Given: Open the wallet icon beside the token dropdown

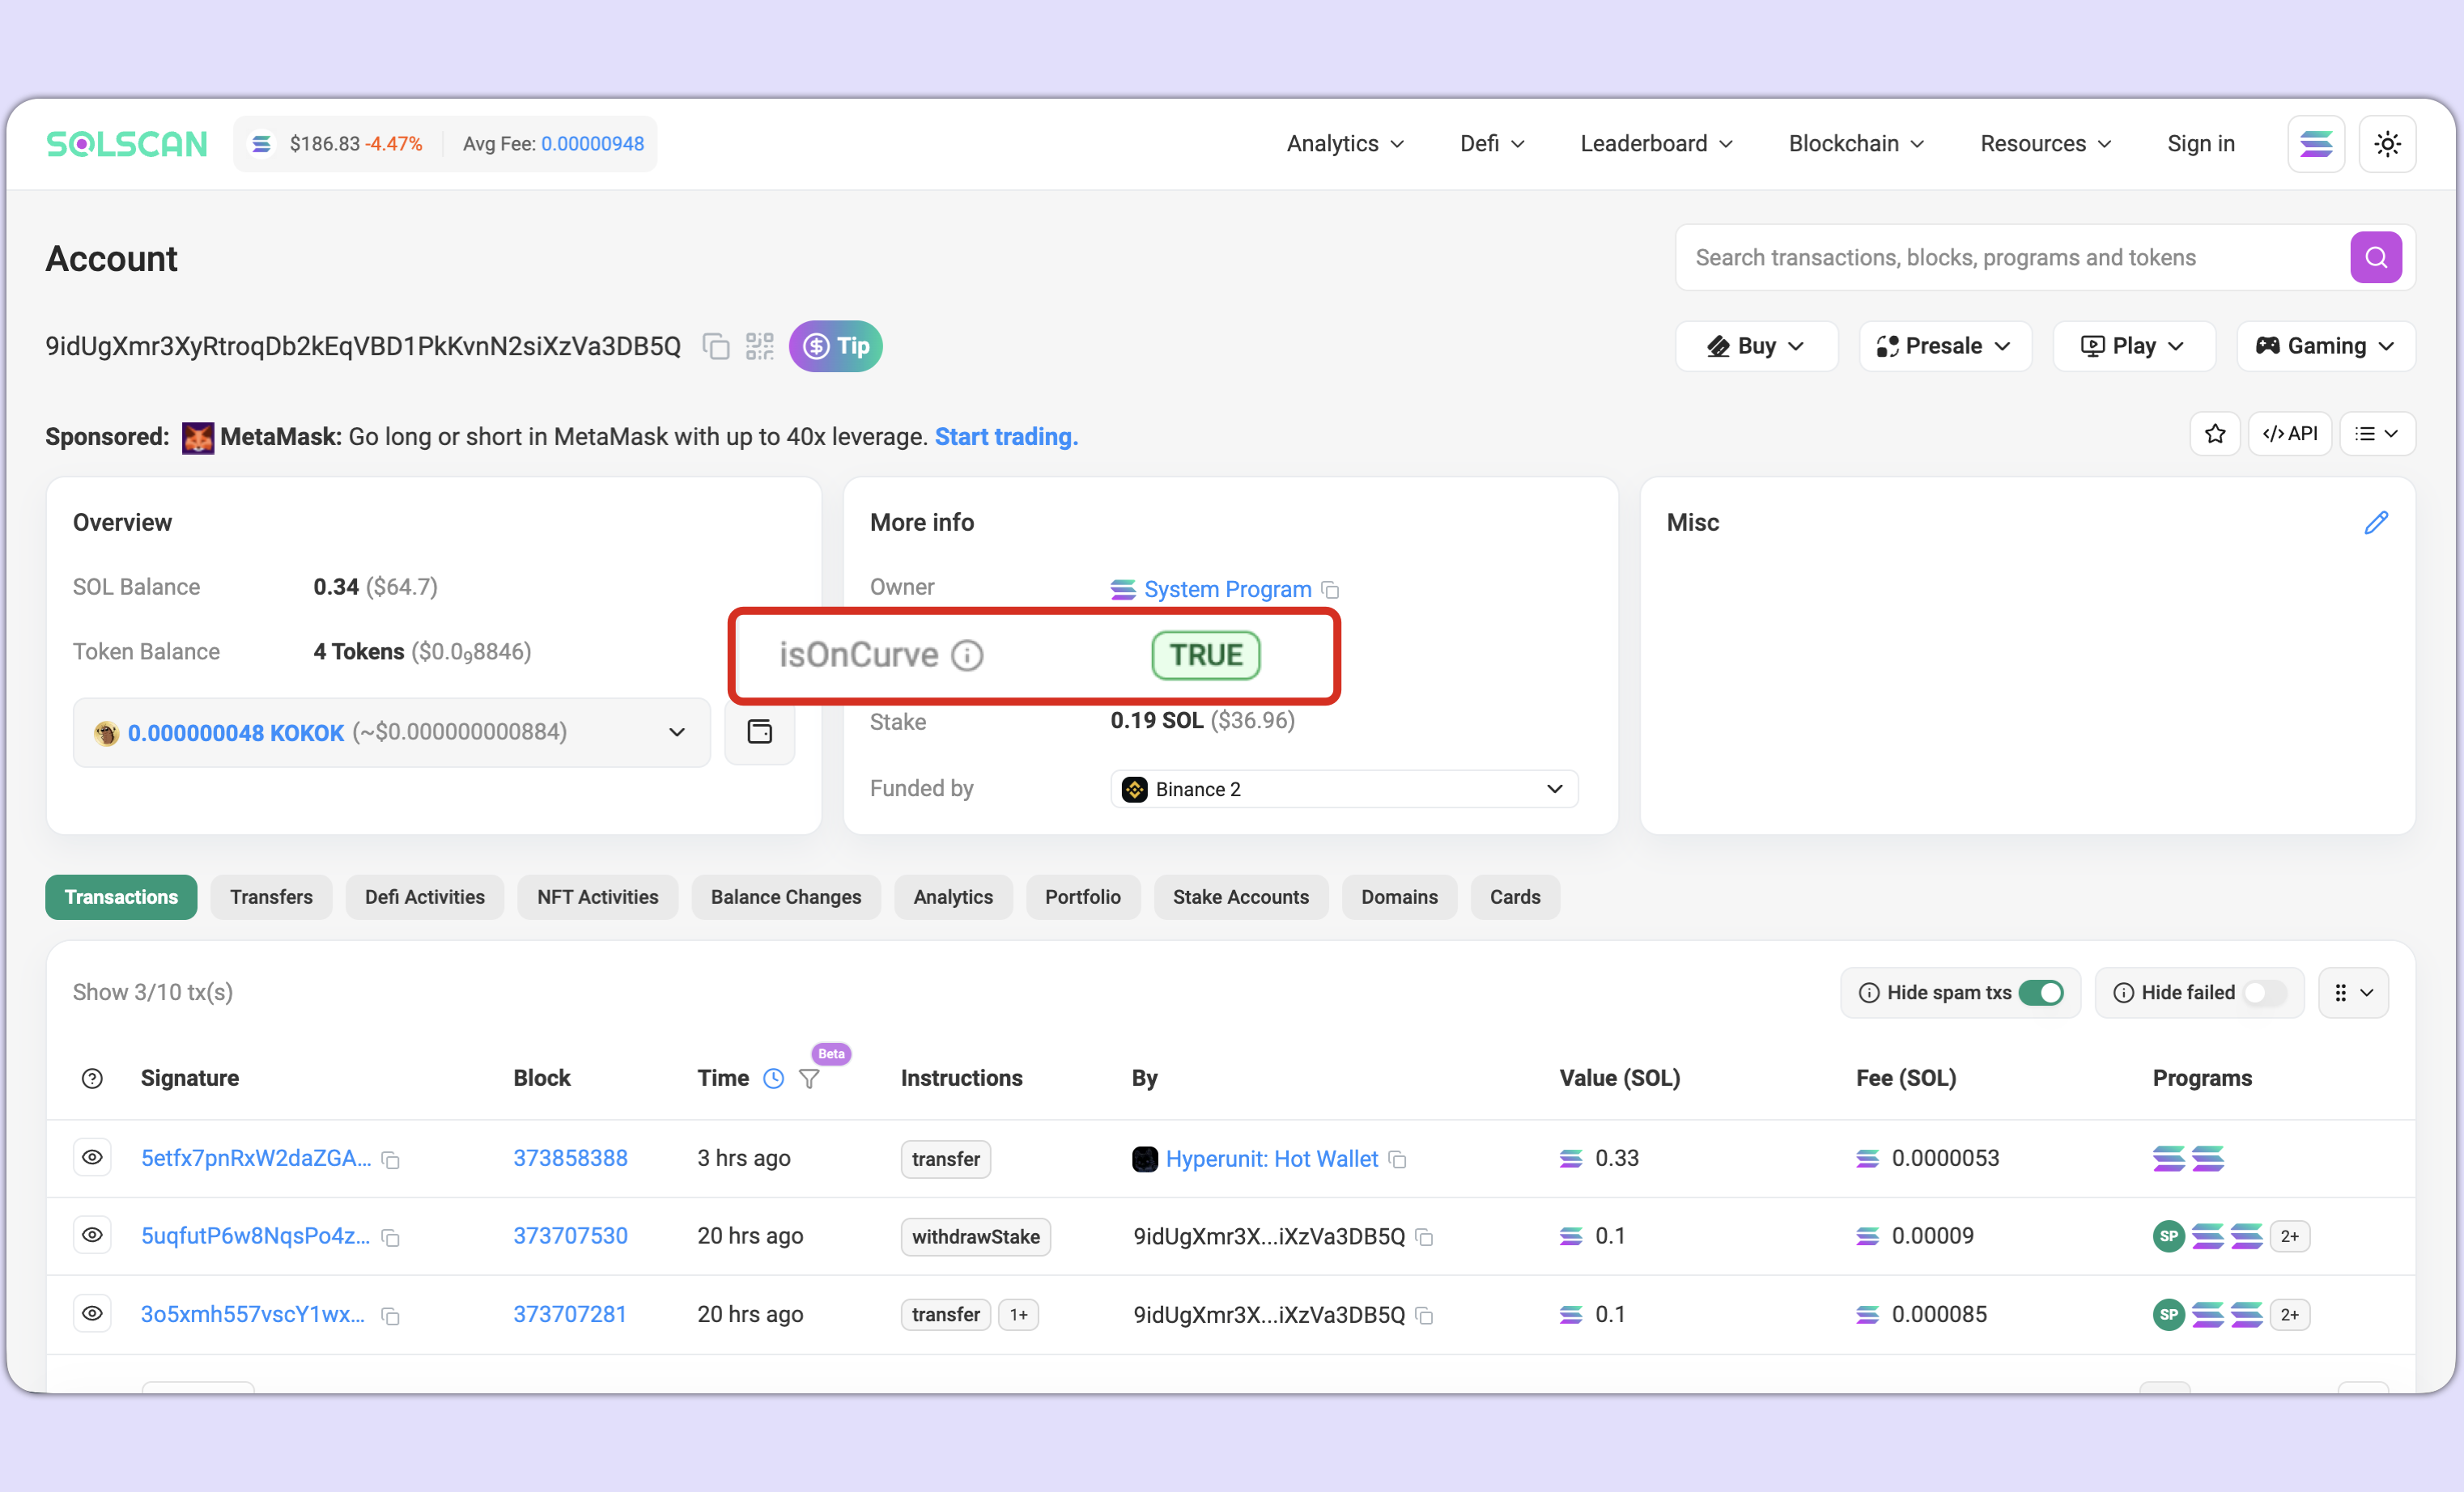Looking at the screenshot, I should 759,732.
